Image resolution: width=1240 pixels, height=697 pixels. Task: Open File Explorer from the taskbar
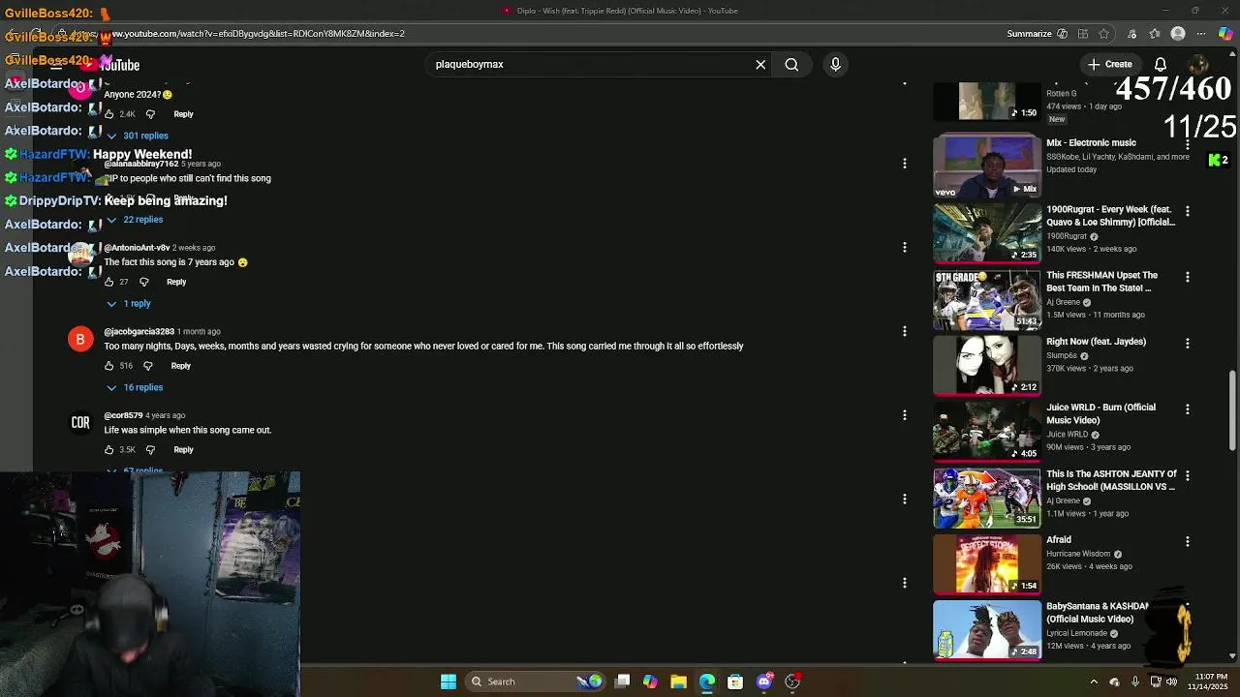click(678, 682)
